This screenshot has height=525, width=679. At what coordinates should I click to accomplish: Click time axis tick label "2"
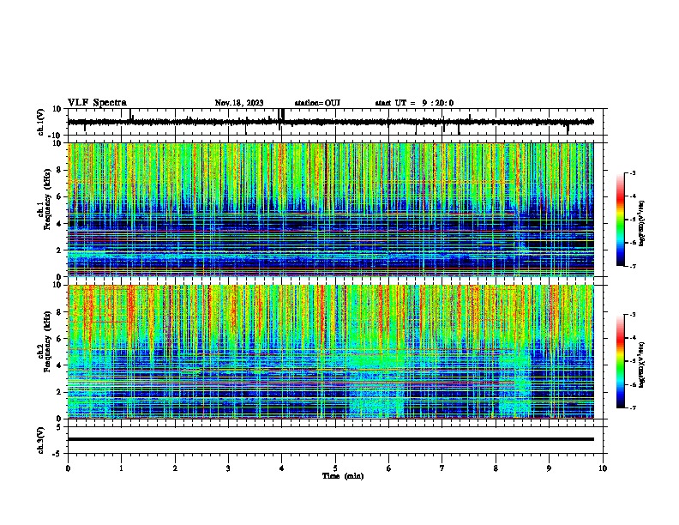click(x=175, y=468)
